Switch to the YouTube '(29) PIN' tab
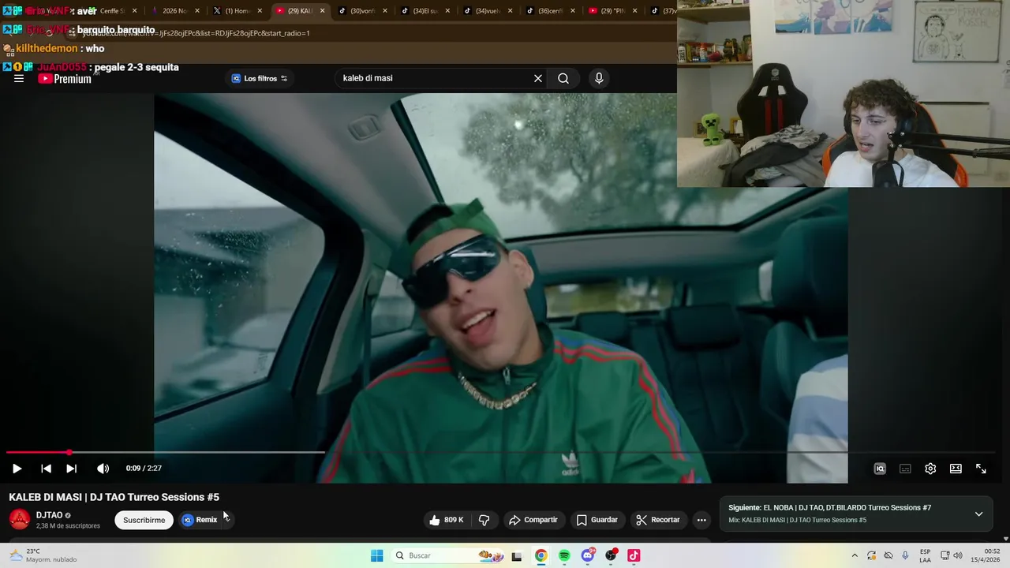This screenshot has width=1010, height=568. click(x=612, y=11)
